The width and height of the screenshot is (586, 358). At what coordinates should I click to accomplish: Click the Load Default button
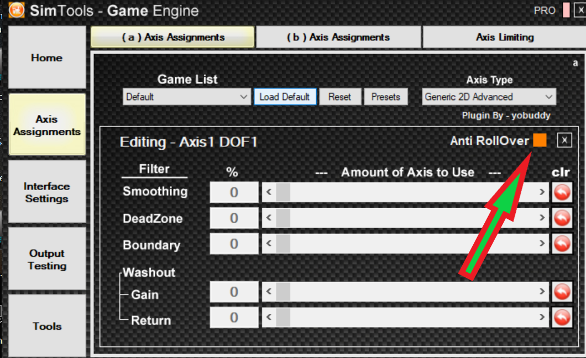285,97
